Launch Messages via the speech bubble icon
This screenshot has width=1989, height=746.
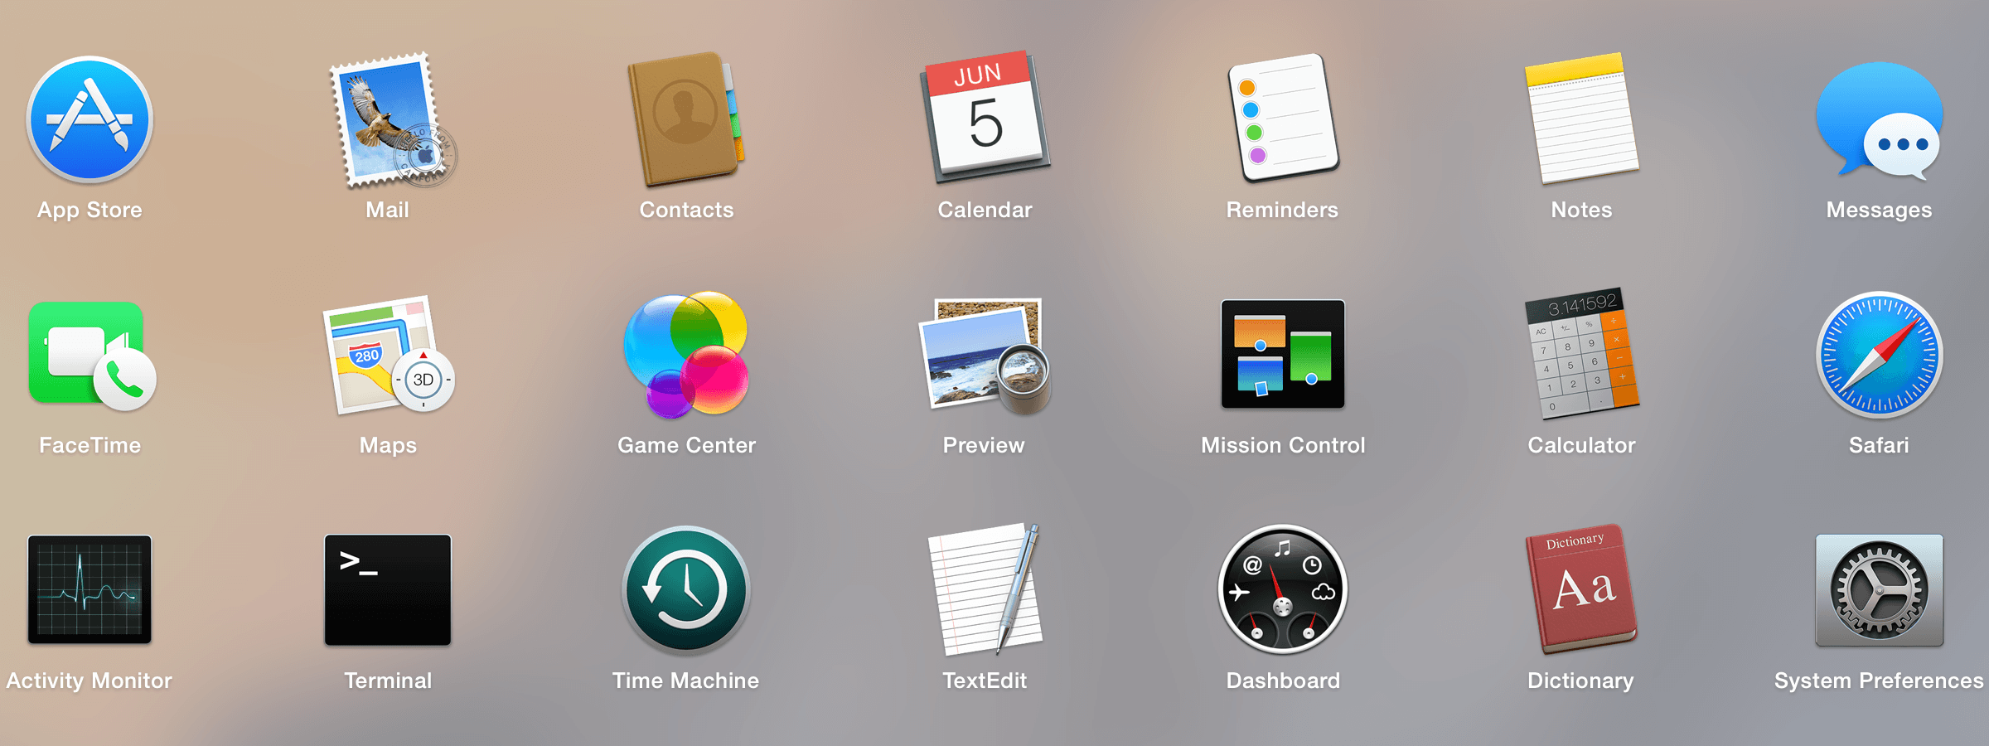click(1880, 120)
